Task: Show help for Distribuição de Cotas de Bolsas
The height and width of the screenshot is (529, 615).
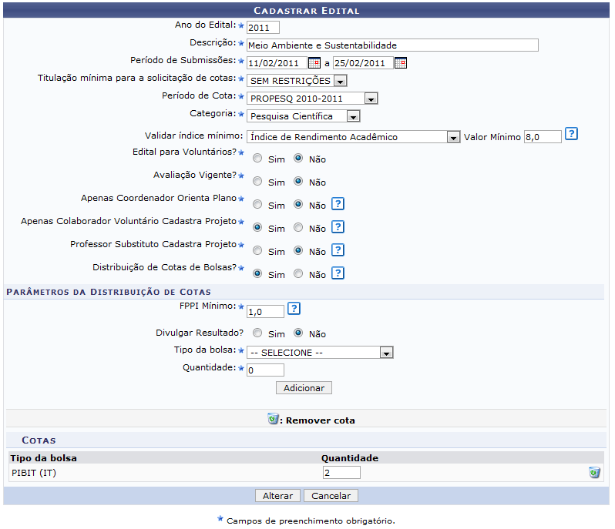Action: (x=338, y=273)
